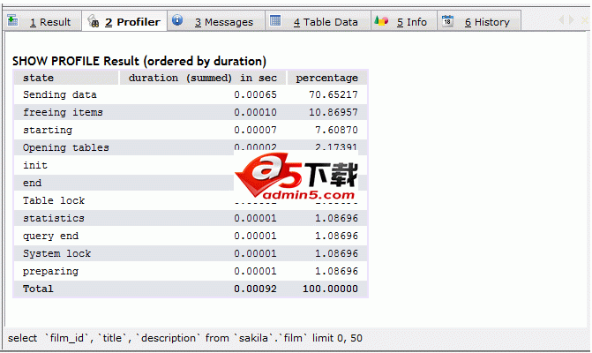Click the 0.00007 duration value
Image resolution: width=592 pixels, height=353 pixels.
click(x=255, y=131)
